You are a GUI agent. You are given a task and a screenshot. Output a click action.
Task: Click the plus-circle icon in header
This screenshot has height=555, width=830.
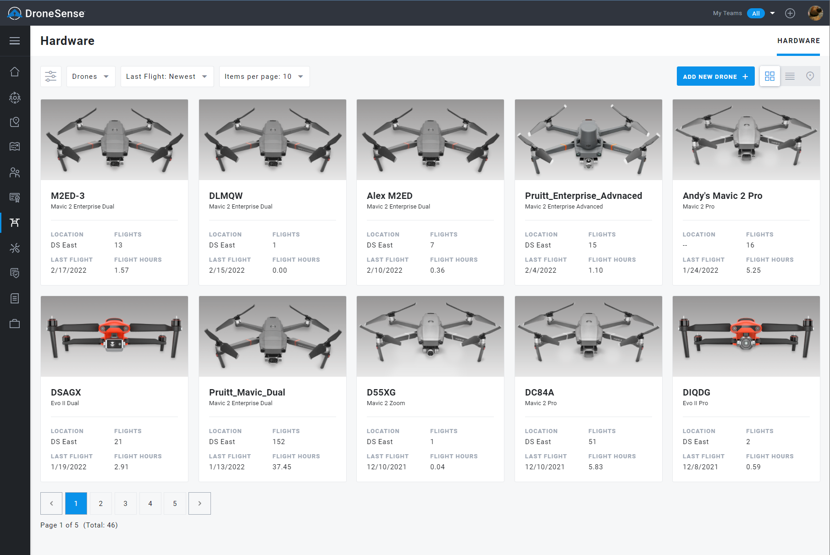coord(790,13)
